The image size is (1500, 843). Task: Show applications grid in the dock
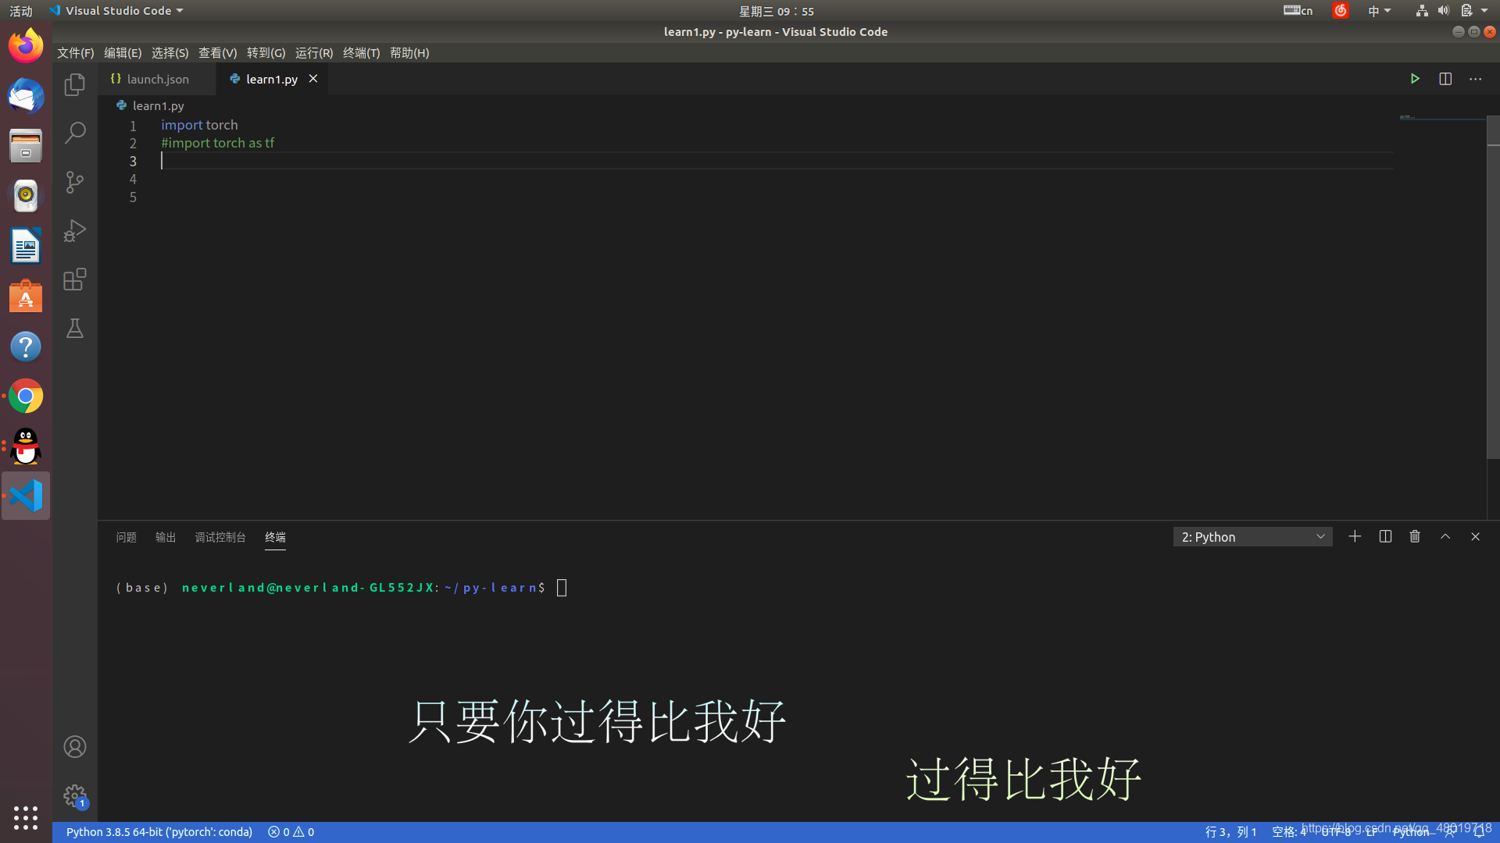pyautogui.click(x=26, y=817)
